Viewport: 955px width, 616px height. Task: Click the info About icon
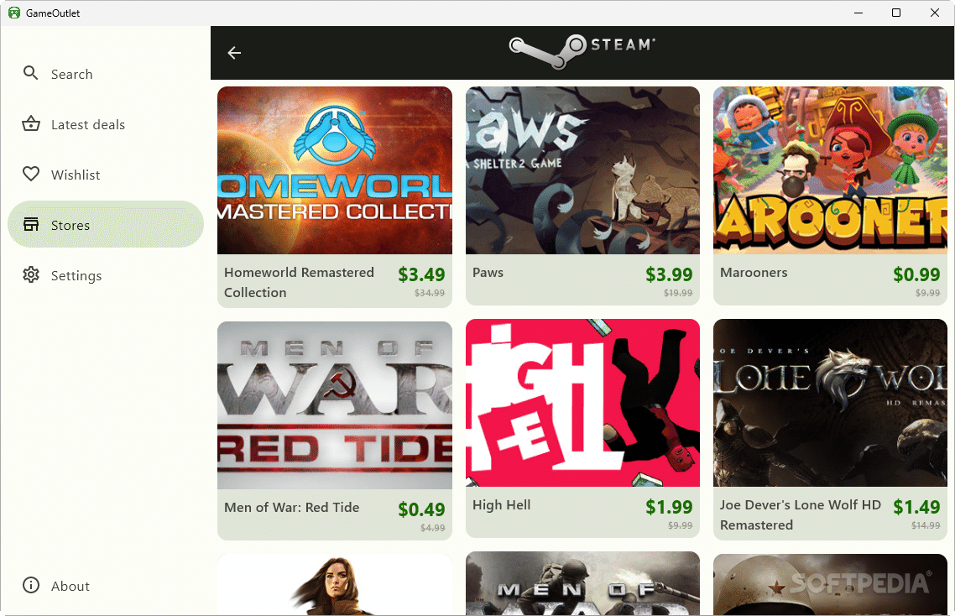[31, 586]
